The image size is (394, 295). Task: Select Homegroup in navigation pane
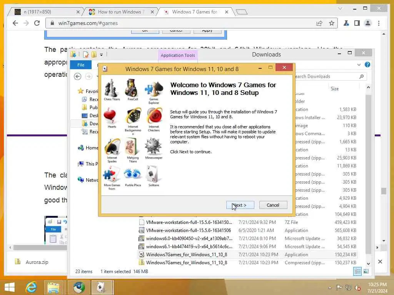[x=88, y=148]
